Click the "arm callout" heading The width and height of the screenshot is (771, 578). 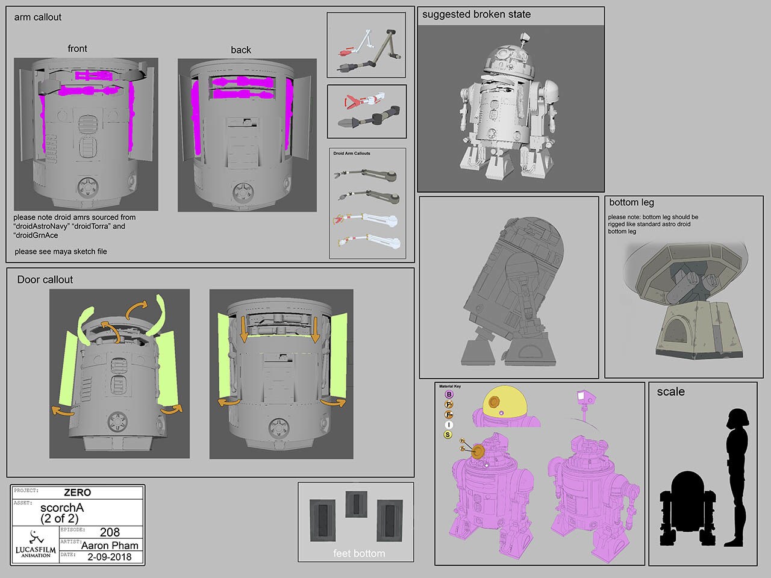(x=38, y=17)
